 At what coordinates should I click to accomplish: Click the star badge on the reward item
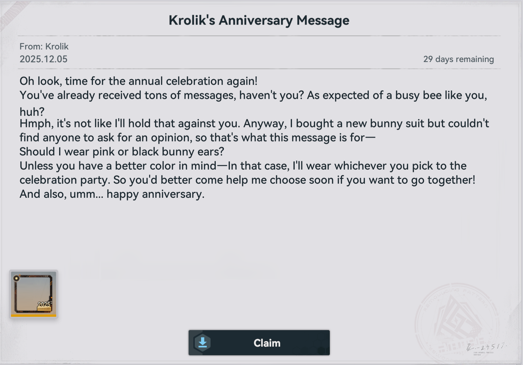tap(17, 278)
